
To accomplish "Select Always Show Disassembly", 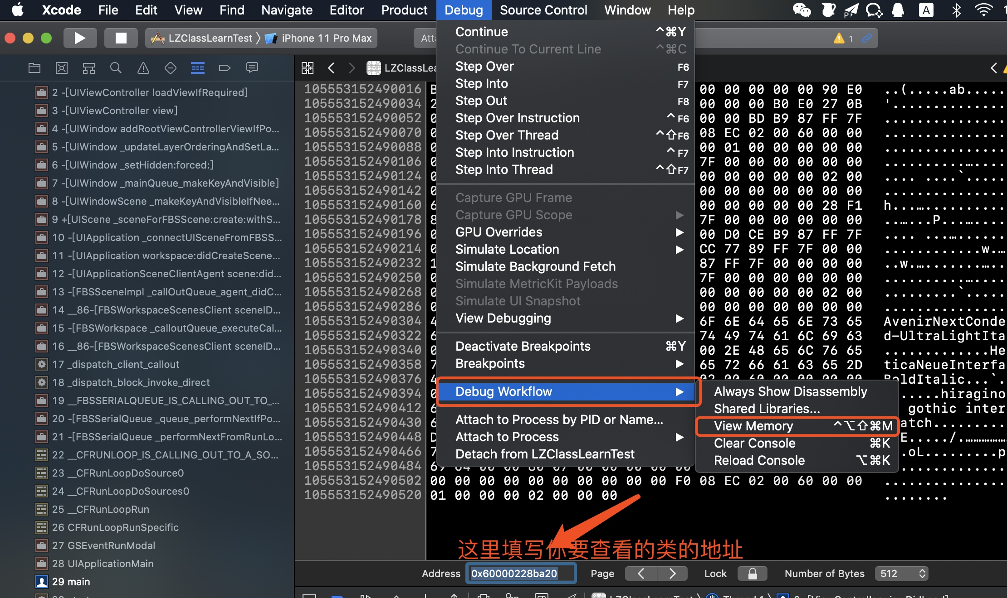I will click(797, 391).
